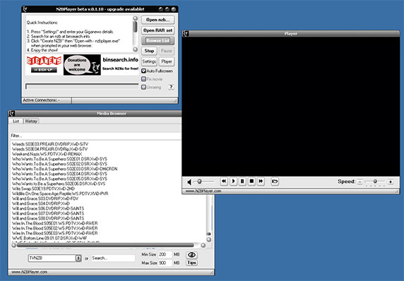404x281 pixels.
Task: Click instructions panel scroll down button
Action: click(x=136, y=49)
